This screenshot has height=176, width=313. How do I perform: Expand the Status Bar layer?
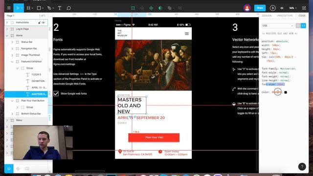[12, 42]
